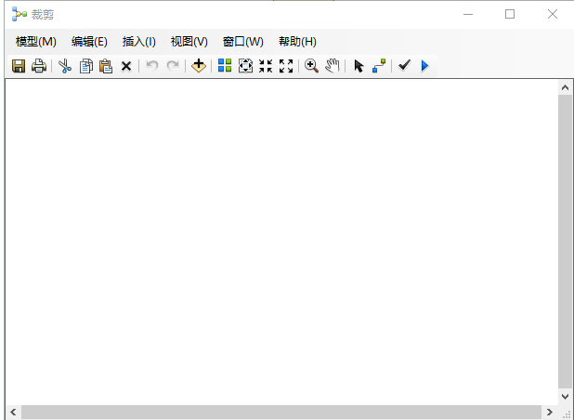Undo the last action
Viewport: 574px width, 420px height.
tap(151, 66)
